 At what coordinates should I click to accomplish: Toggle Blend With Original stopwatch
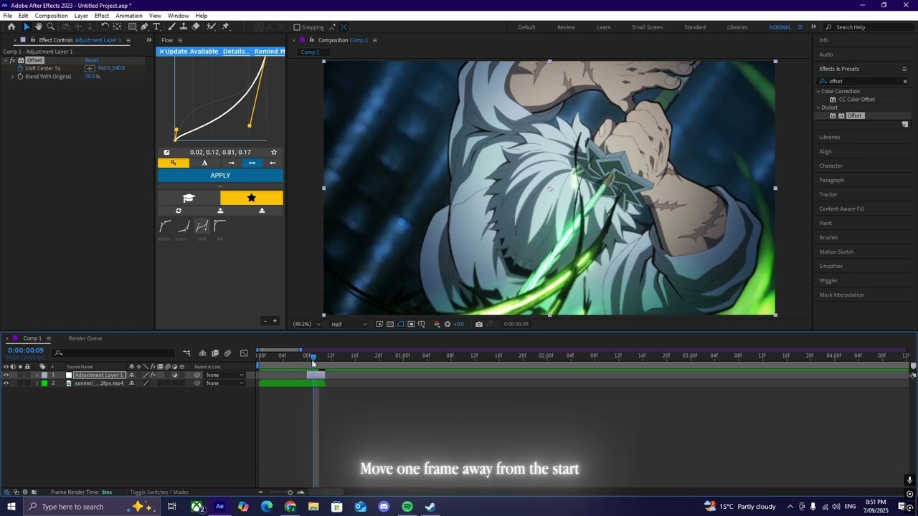[21, 77]
